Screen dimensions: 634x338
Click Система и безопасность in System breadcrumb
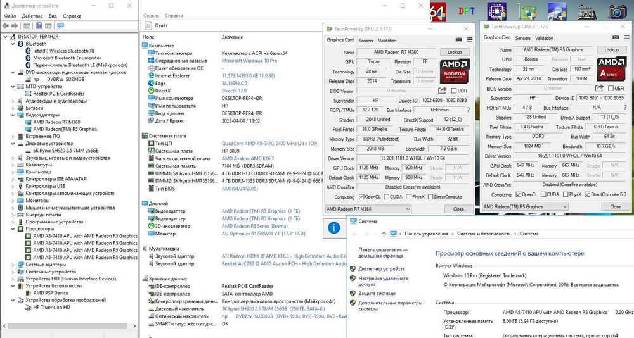point(484,234)
